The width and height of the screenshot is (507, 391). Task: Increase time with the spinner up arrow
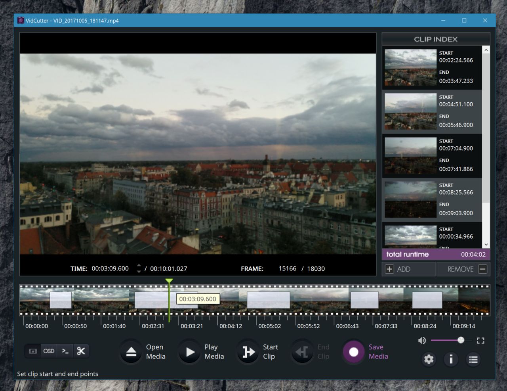click(139, 265)
